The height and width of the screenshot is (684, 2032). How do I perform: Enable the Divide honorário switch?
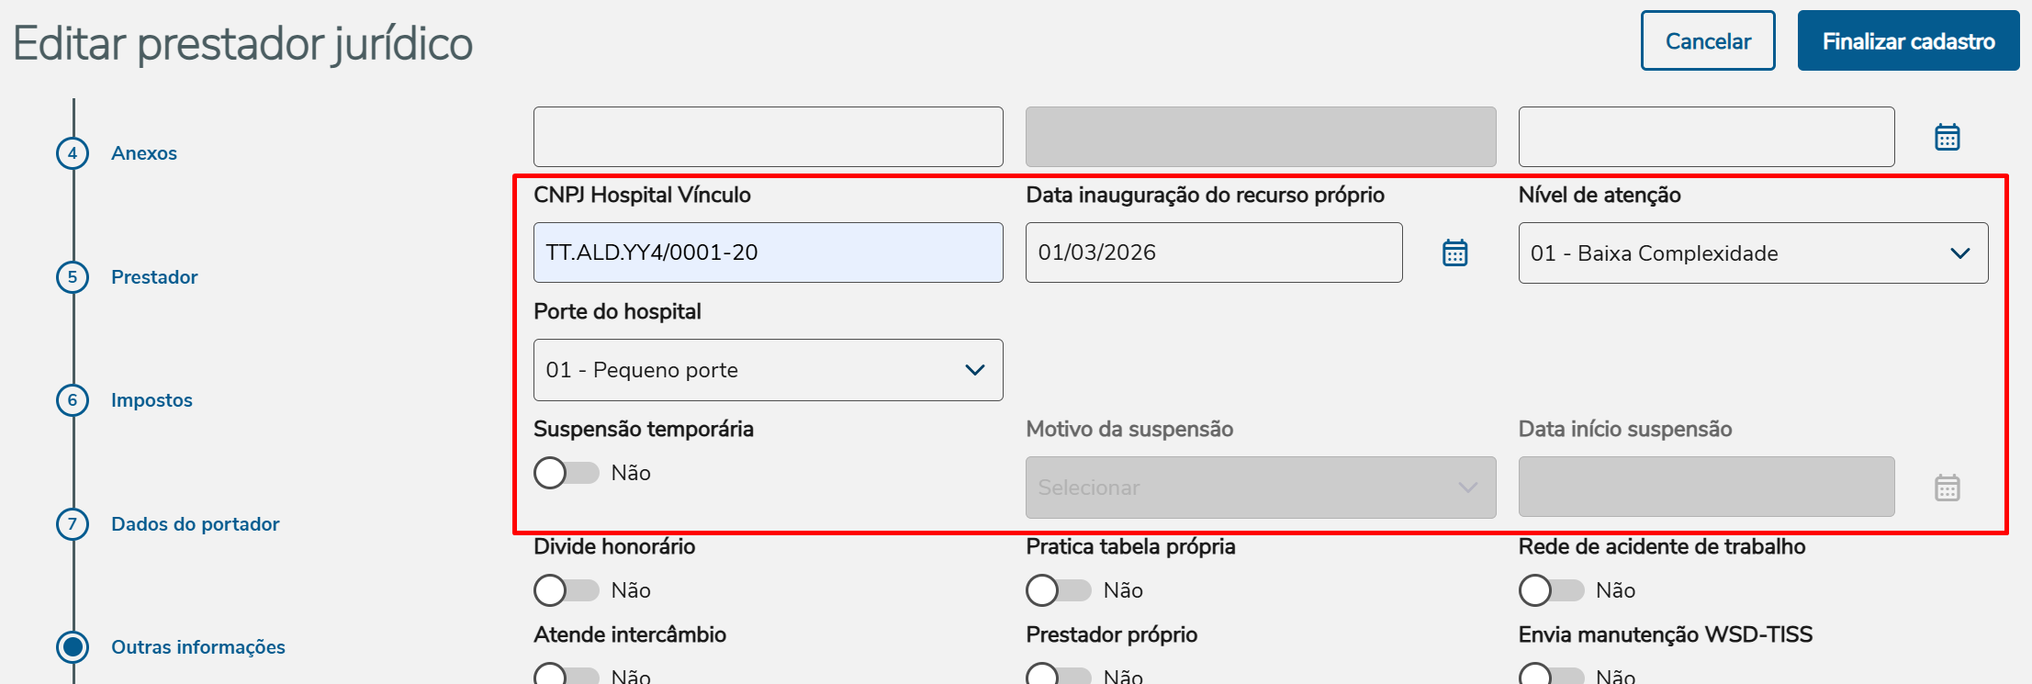coord(567,590)
